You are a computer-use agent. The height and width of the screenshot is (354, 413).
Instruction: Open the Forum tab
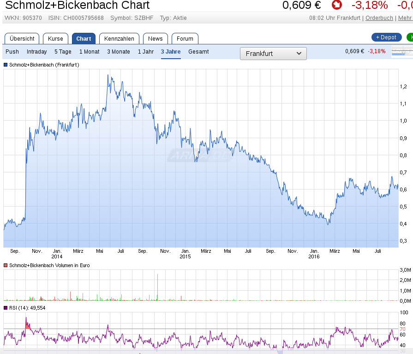point(185,39)
